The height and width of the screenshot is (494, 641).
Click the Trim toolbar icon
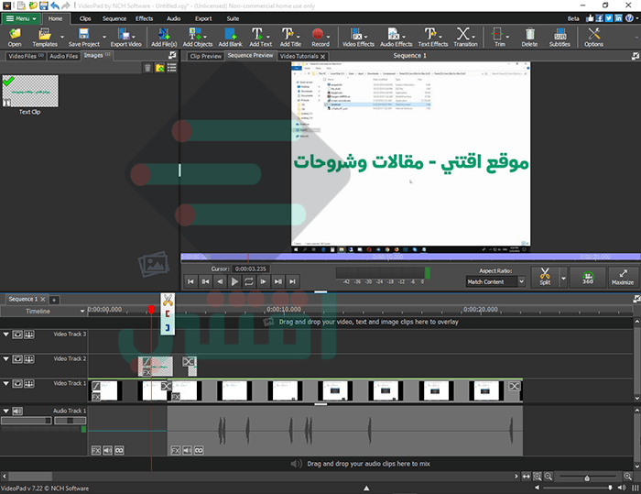coord(500,38)
